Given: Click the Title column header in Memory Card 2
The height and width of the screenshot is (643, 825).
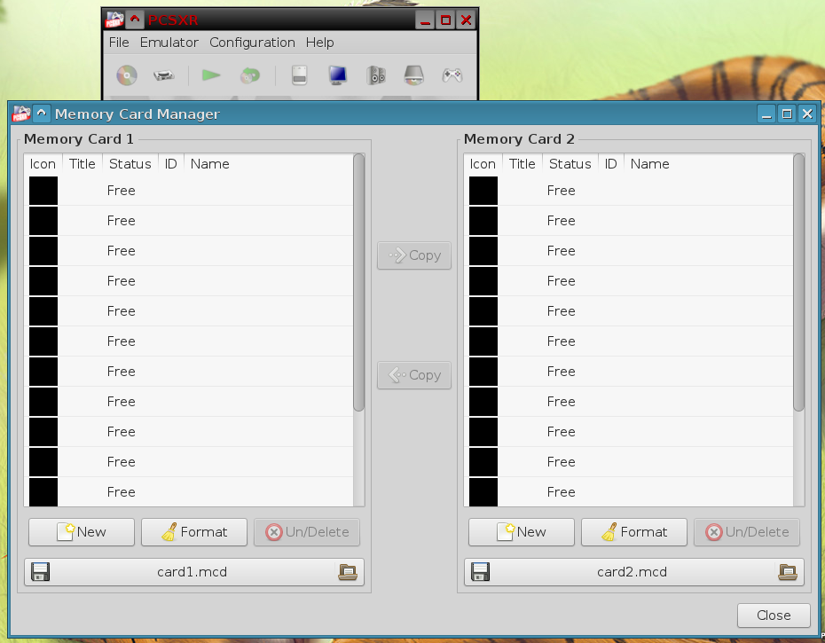Looking at the screenshot, I should pyautogui.click(x=522, y=164).
